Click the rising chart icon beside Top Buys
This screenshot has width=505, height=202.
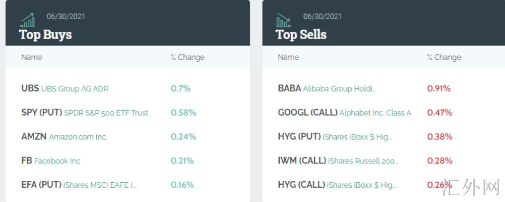point(27,21)
